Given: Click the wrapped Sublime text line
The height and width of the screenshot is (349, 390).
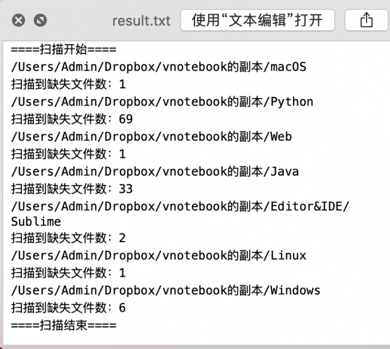Looking at the screenshot, I should click(36, 222).
